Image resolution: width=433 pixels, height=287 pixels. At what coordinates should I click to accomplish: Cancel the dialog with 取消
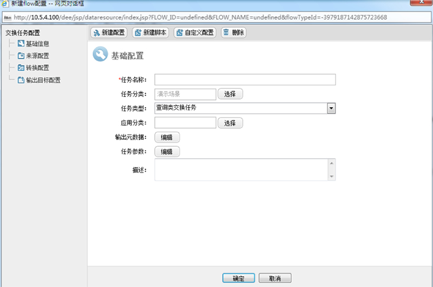(x=275, y=278)
